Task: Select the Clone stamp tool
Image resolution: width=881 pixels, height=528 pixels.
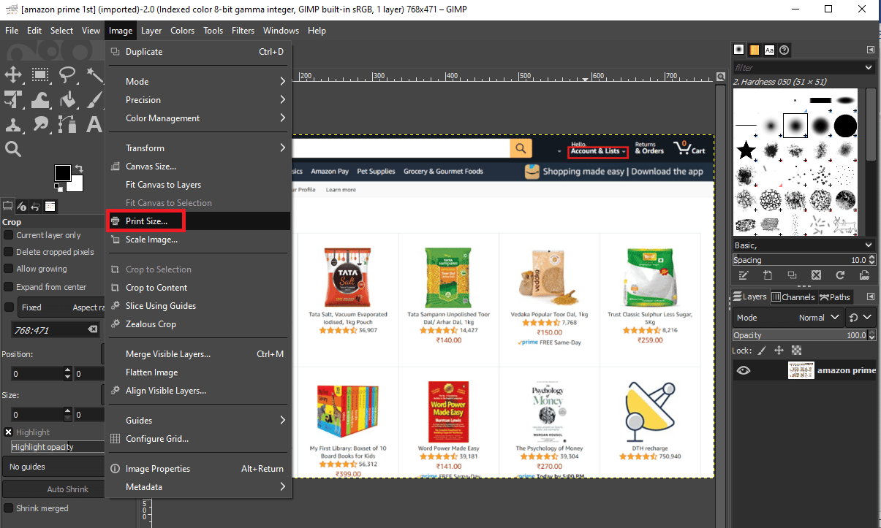Action: (12, 124)
